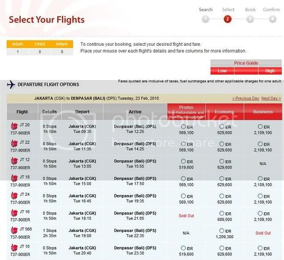This screenshot has height=260, width=284.
Task: Click the Lion Air logo beside JT 10
Action: click(x=14, y=248)
